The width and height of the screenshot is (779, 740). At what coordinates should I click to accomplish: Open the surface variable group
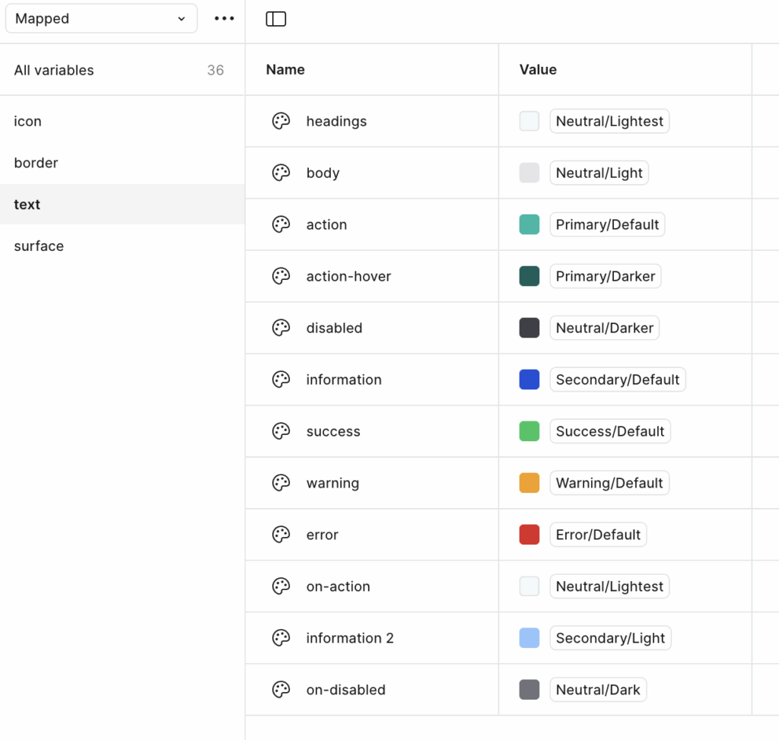pyautogui.click(x=39, y=246)
